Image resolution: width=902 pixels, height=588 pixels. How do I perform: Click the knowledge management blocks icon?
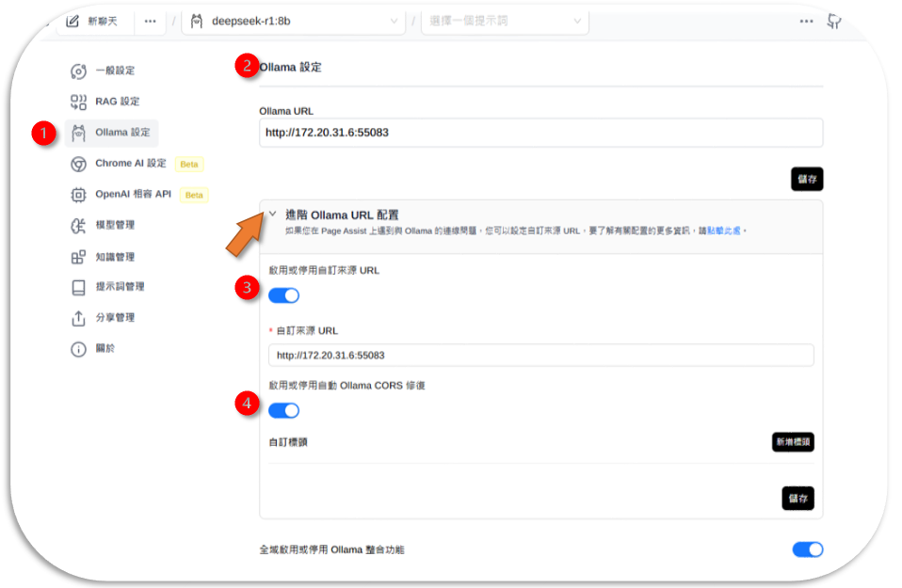79,257
